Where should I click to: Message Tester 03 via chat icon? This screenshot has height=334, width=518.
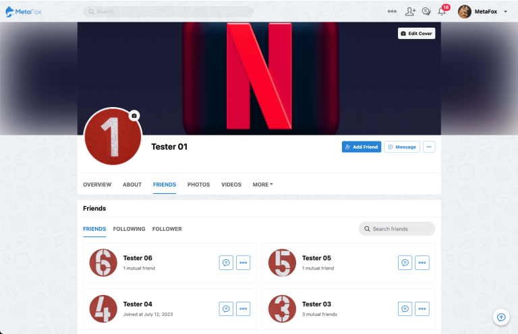point(405,309)
